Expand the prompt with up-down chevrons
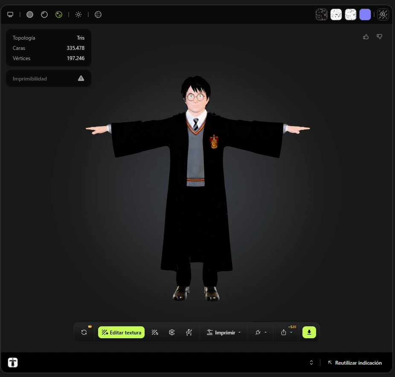Screen dimensions: 395x377 point(311,363)
